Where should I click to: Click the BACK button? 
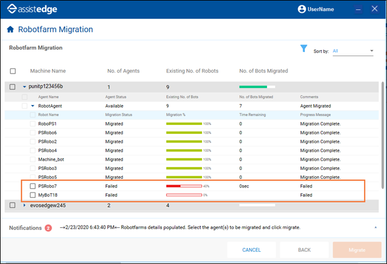pyautogui.click(x=304, y=250)
